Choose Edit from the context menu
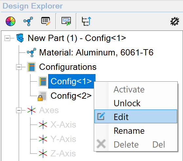Viewport: 183px width, 161px height. (136, 116)
